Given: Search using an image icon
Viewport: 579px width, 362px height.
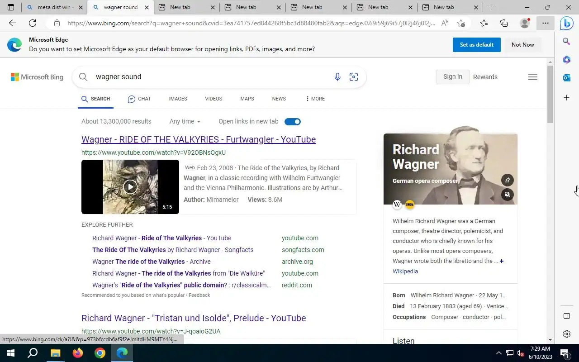Looking at the screenshot, I should (x=354, y=77).
